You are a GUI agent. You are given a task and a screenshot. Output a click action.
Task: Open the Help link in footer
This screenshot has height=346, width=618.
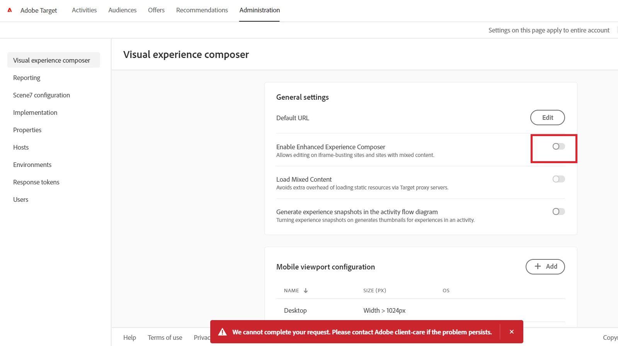(129, 337)
